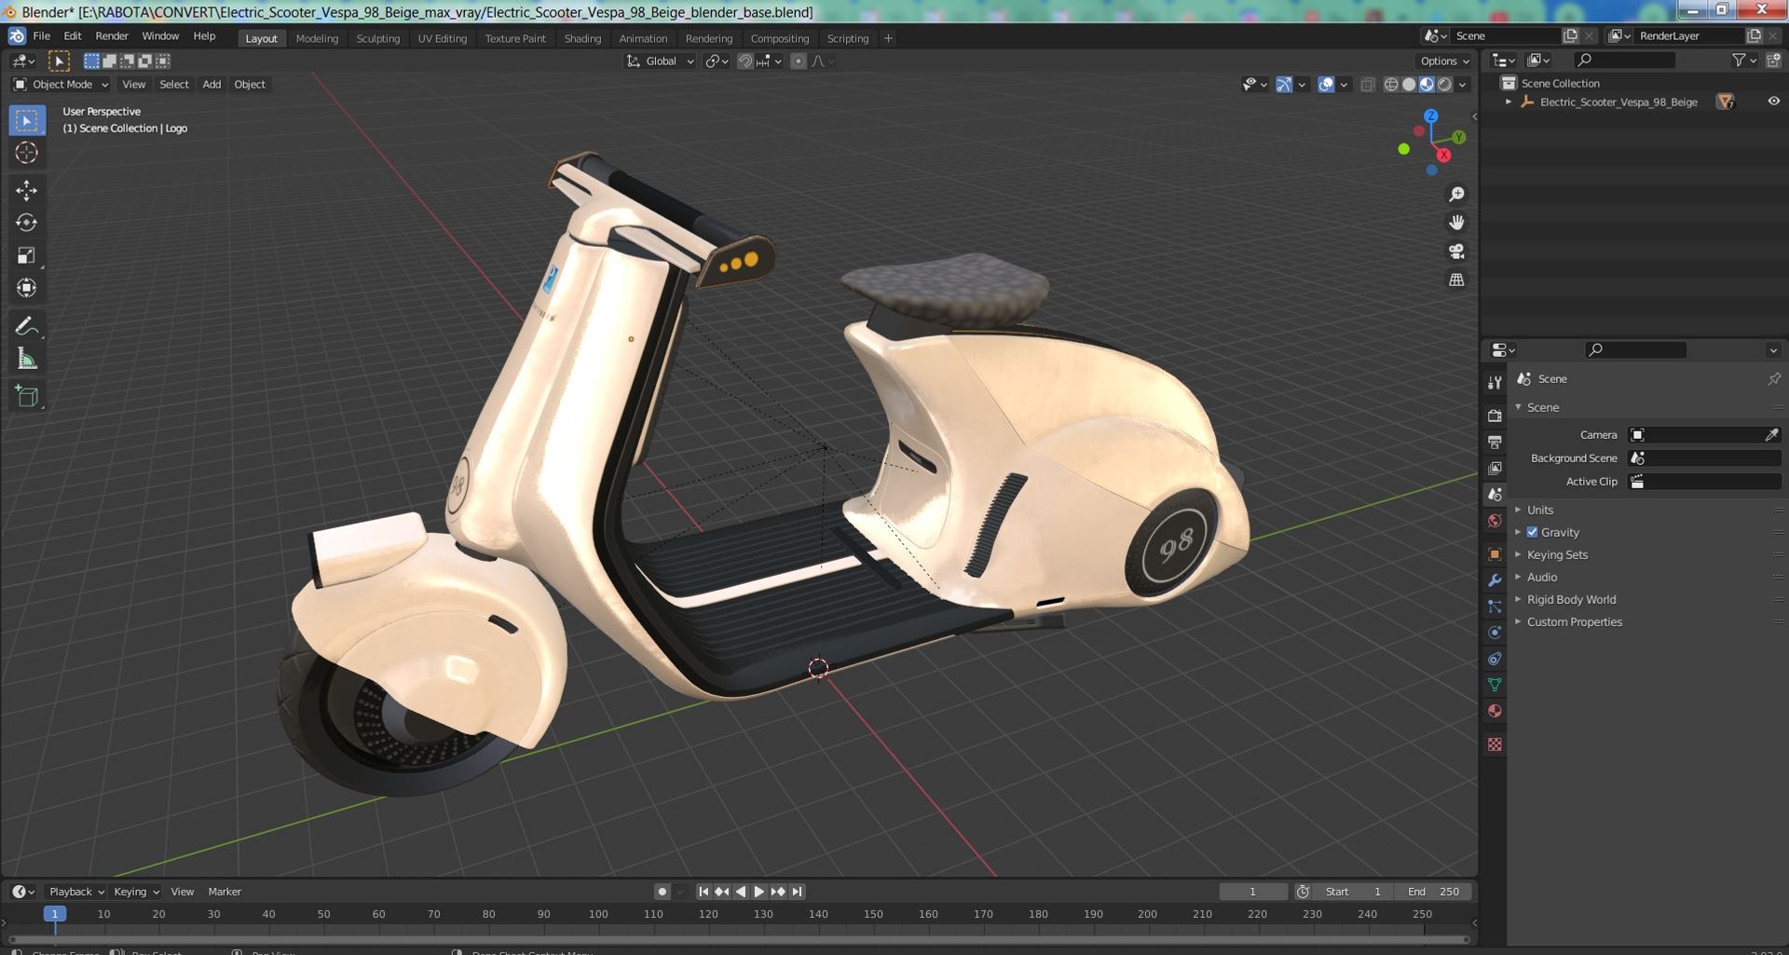Toggle viewport gizmos visibility

coord(1284,84)
